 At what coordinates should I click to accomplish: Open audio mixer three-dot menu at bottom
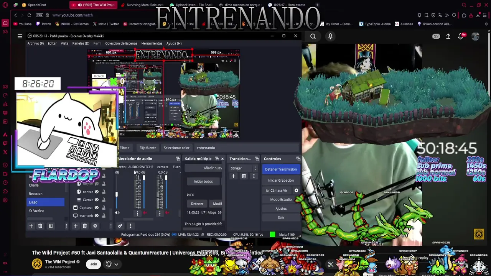tap(130, 226)
